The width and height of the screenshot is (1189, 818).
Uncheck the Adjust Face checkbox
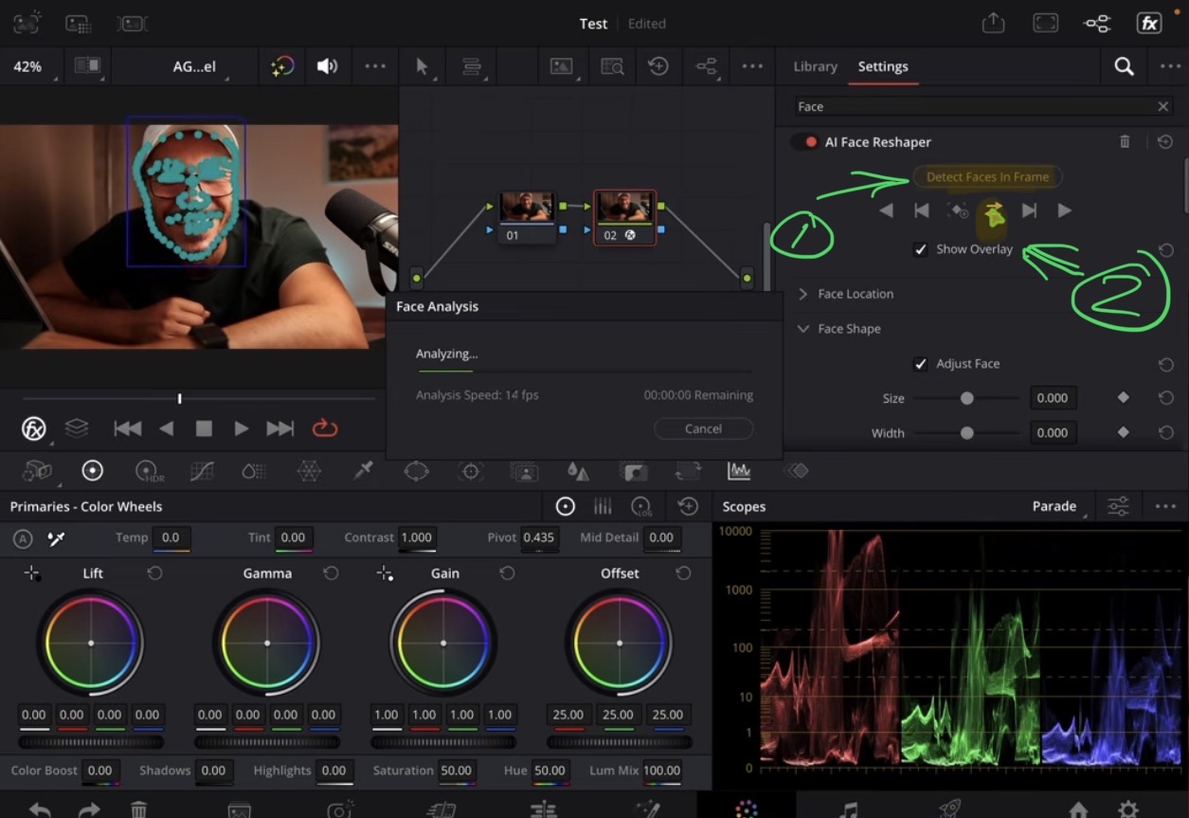(920, 364)
